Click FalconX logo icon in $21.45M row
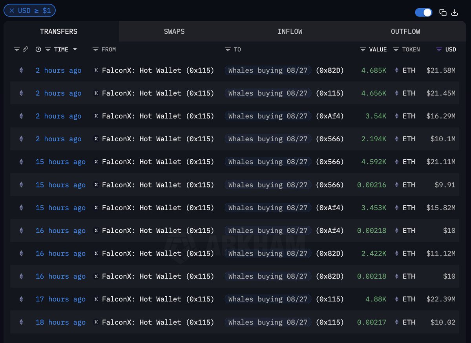The height and width of the screenshot is (343, 471). 96,93
